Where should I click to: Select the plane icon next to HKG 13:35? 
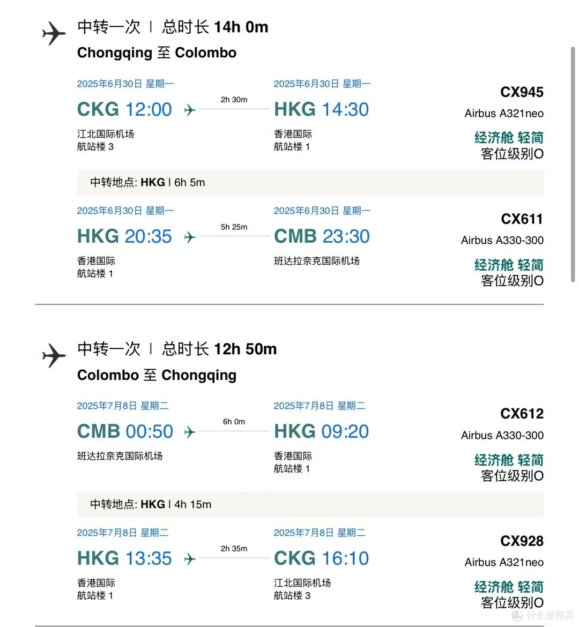189,558
